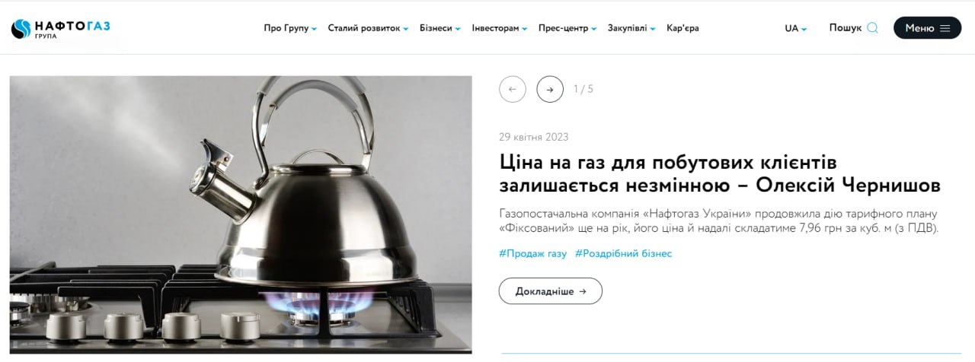
Task: Go to next slide arrow
Action: point(550,89)
